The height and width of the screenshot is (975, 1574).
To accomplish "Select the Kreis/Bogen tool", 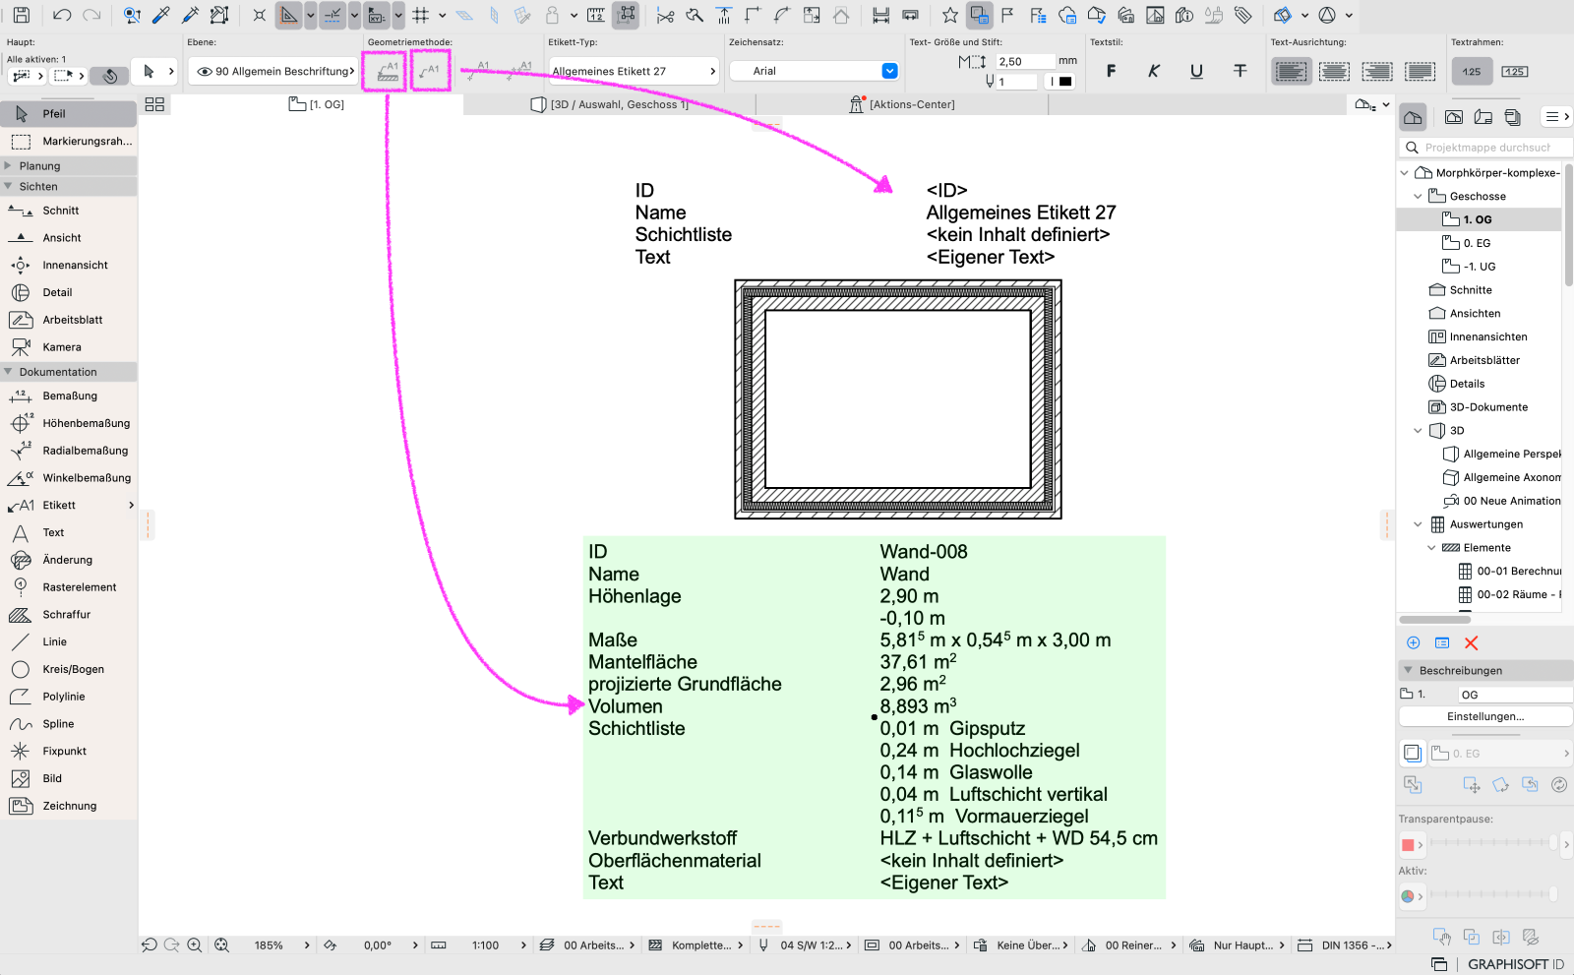I will (69, 669).
